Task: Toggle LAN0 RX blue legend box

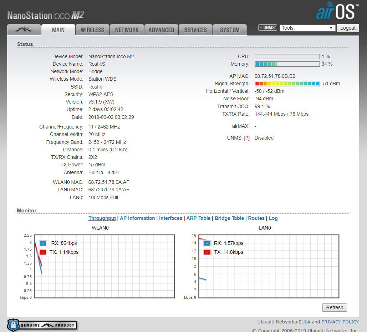Action: [207, 243]
